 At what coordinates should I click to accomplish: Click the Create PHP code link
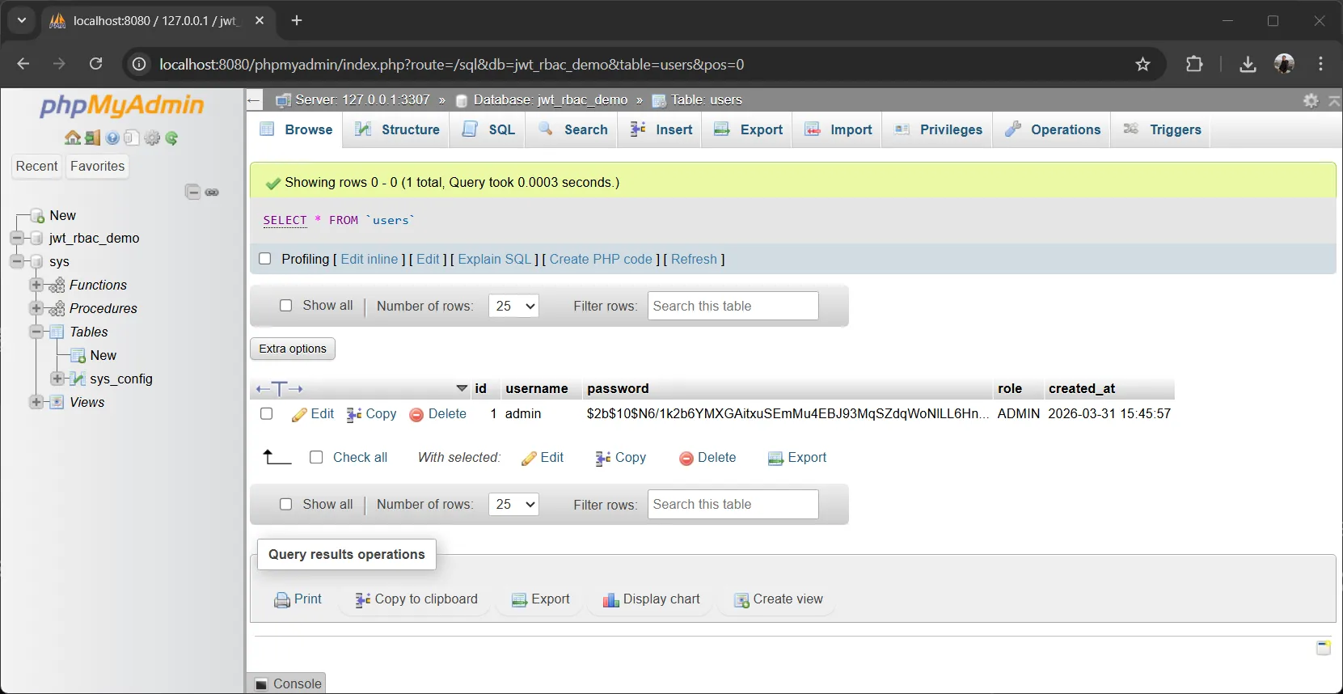coord(601,259)
